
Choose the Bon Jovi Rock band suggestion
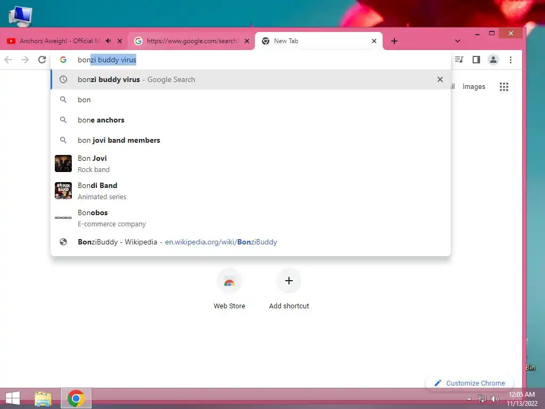click(x=251, y=163)
